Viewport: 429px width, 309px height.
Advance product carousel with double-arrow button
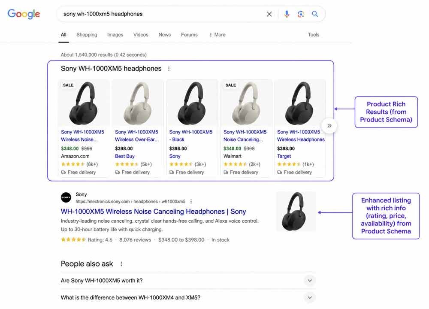click(x=329, y=126)
